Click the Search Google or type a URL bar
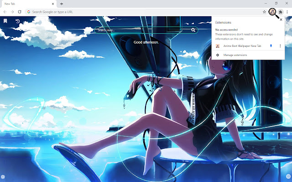Screen dimensions: 292x182 (x=146, y=12)
